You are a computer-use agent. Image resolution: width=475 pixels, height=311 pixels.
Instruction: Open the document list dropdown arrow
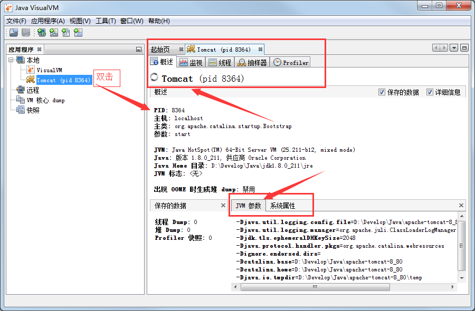click(454, 48)
